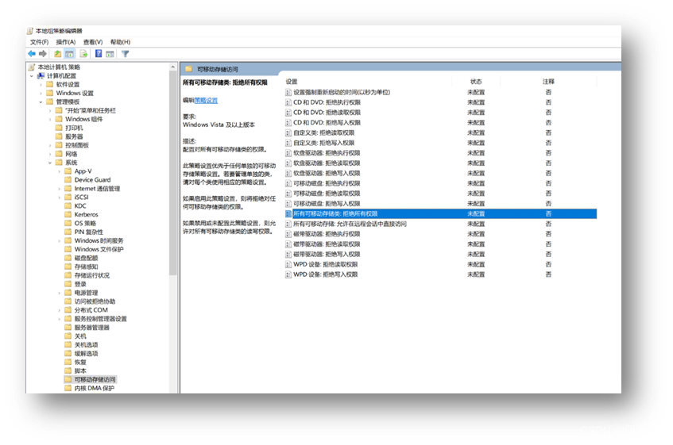Select the 可移动存储访问 tree folder

95,379
